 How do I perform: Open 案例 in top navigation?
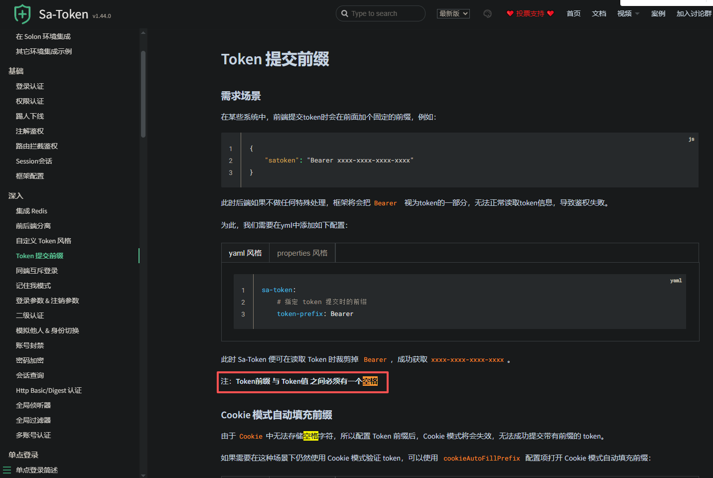[x=658, y=13]
